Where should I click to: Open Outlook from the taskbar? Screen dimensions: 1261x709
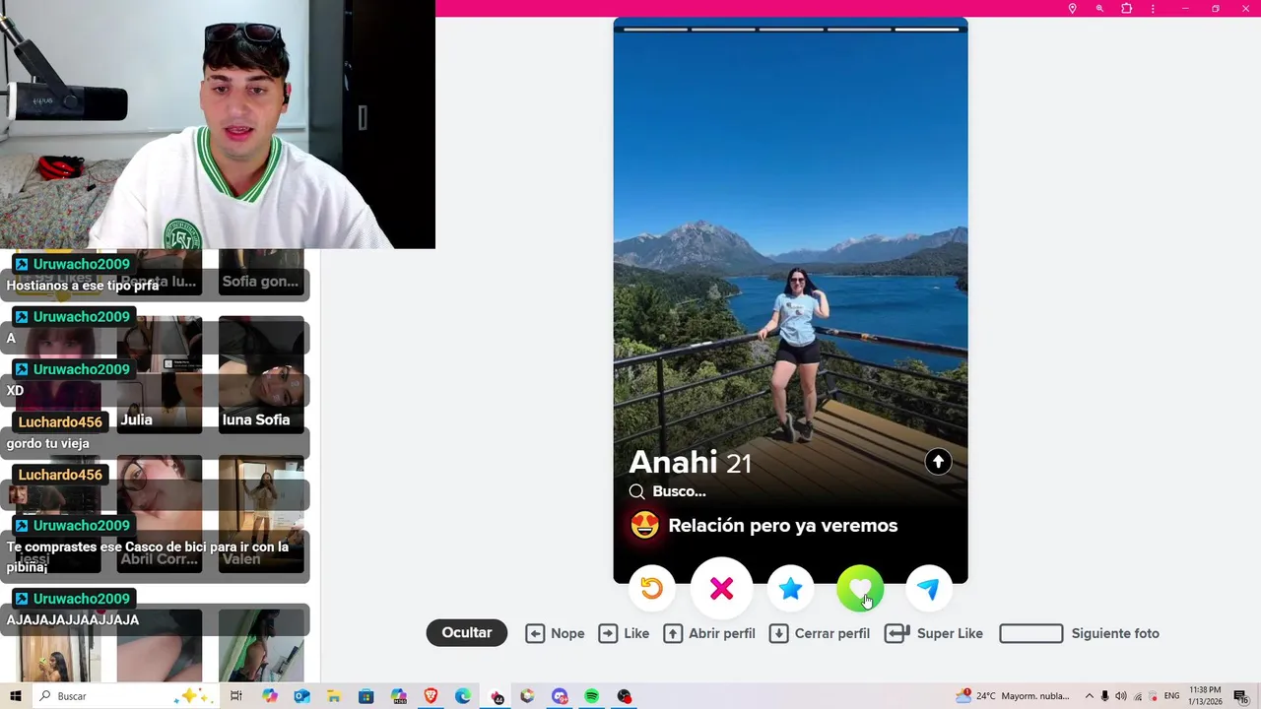click(x=301, y=696)
